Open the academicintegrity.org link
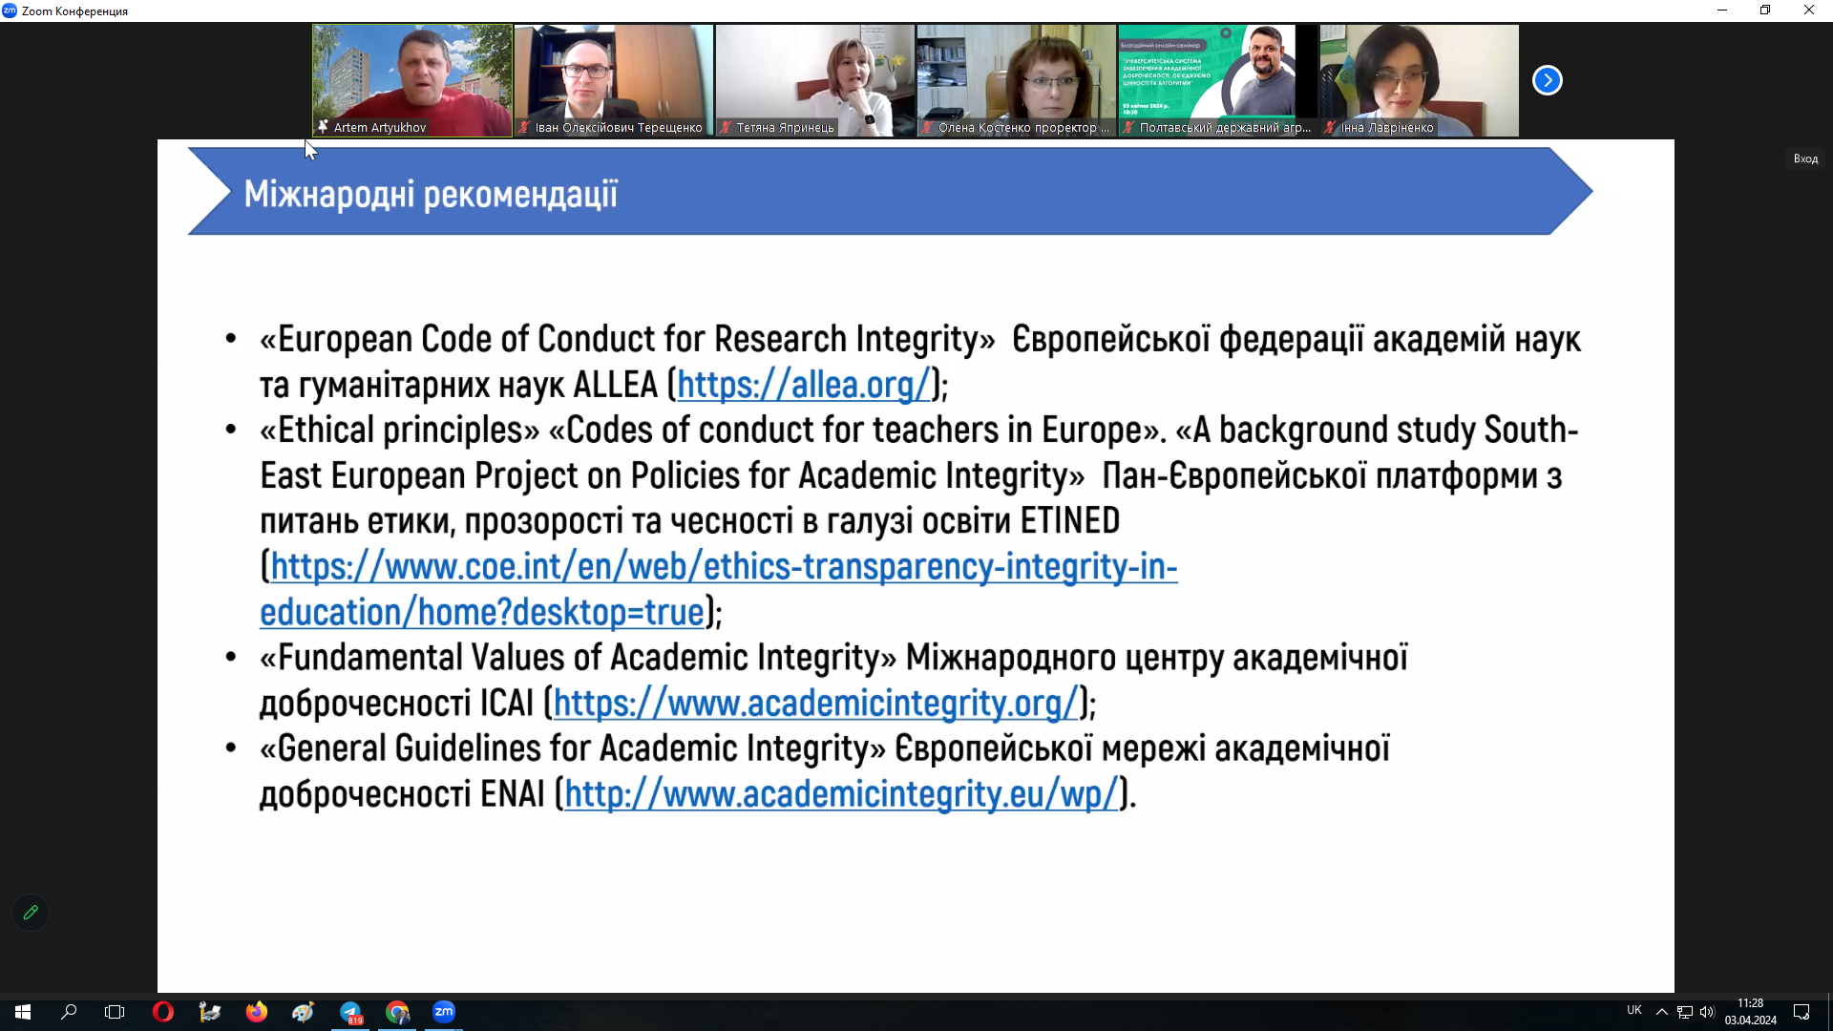 pos(815,704)
